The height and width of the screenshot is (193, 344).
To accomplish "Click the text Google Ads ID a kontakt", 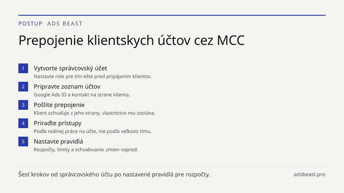I will (82, 95).
